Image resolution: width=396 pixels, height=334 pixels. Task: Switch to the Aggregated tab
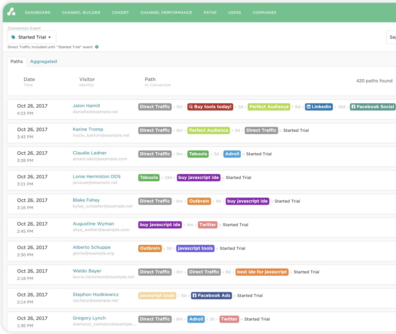[x=43, y=62]
